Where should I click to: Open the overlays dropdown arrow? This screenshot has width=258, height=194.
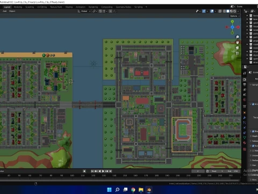click(215, 11)
